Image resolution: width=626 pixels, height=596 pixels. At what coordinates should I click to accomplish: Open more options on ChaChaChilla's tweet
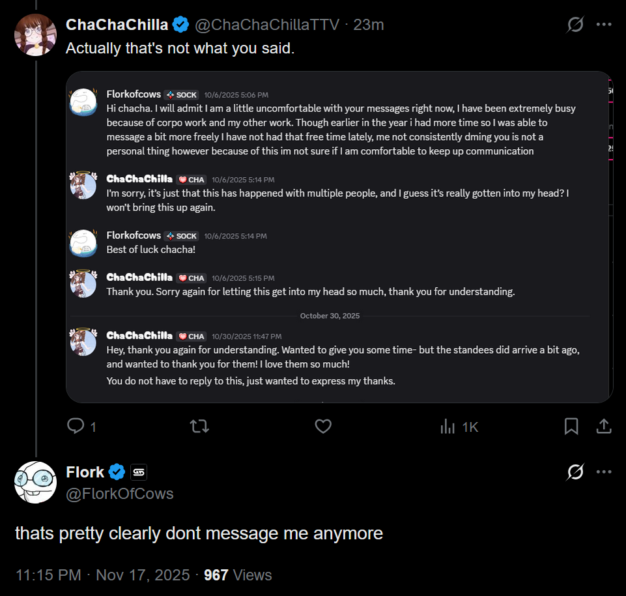604,25
